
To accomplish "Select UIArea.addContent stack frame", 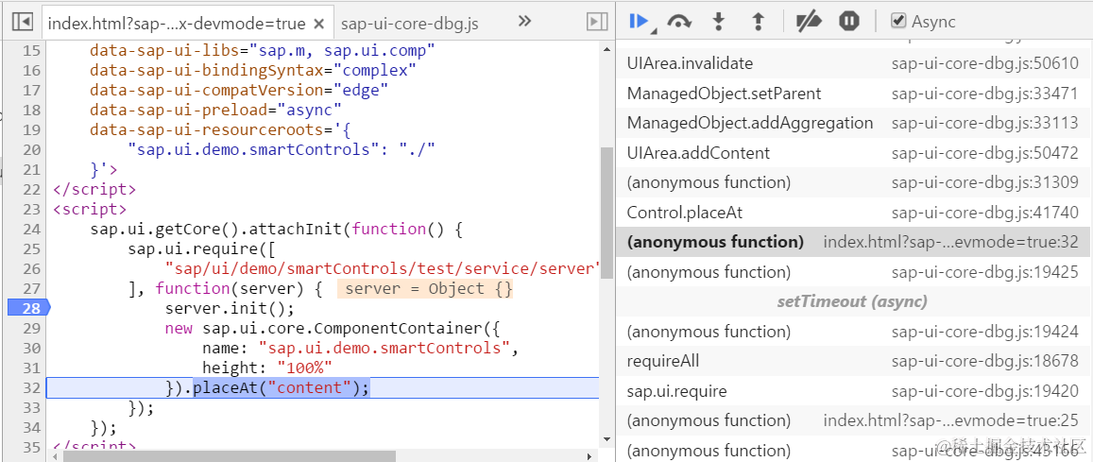I will coord(854,153).
